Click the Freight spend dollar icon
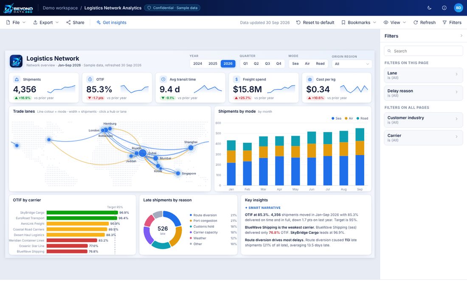 coord(236,79)
